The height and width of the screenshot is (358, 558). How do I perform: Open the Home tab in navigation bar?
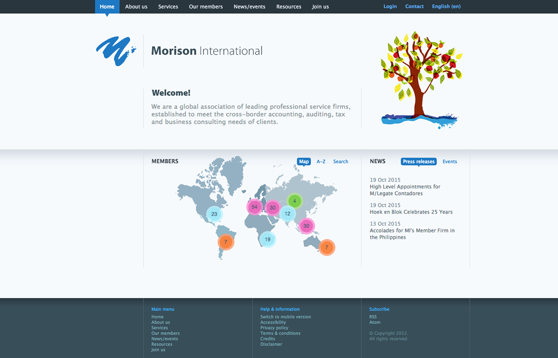[107, 7]
